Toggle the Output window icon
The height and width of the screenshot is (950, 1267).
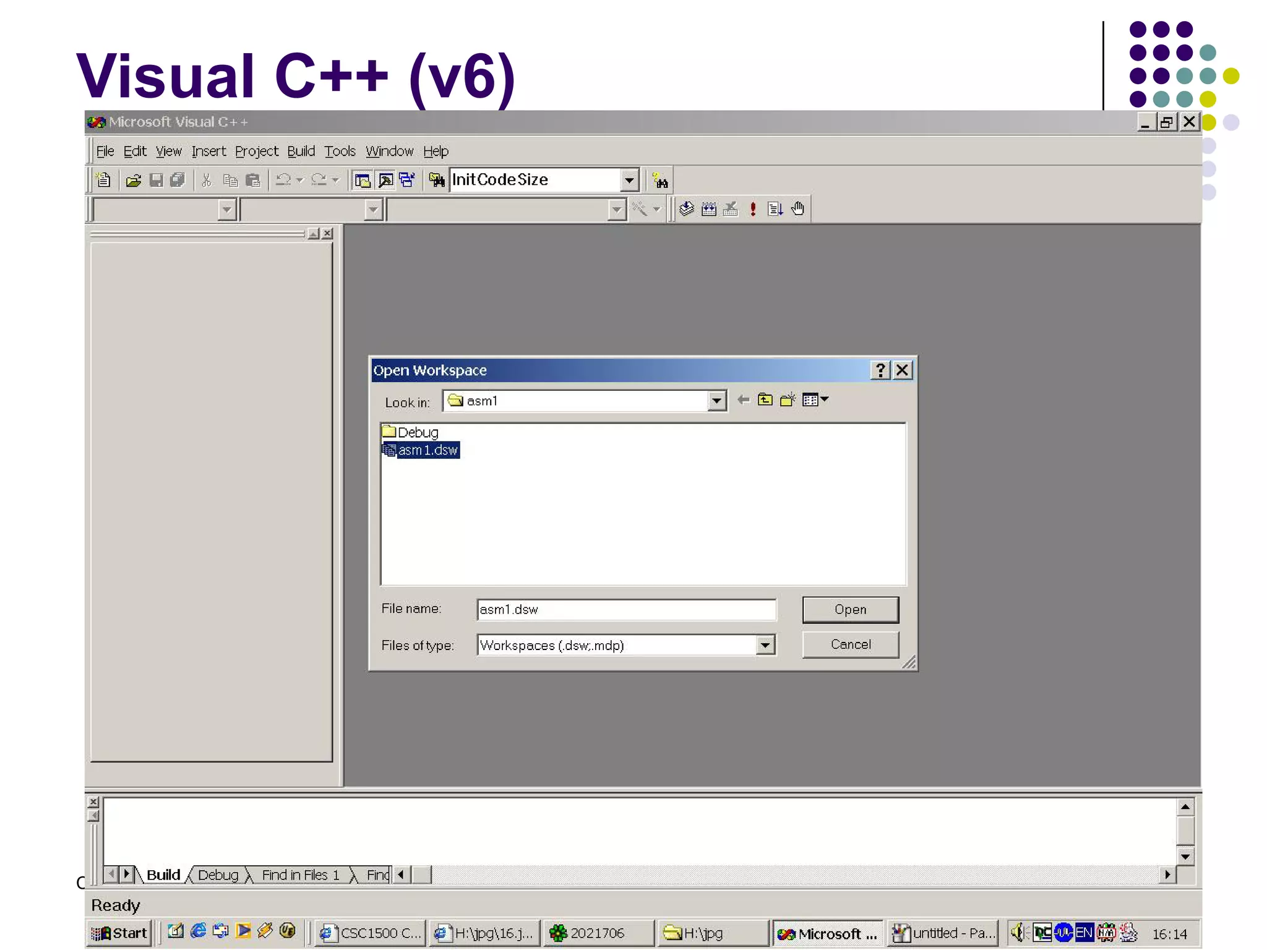pyautogui.click(x=385, y=180)
